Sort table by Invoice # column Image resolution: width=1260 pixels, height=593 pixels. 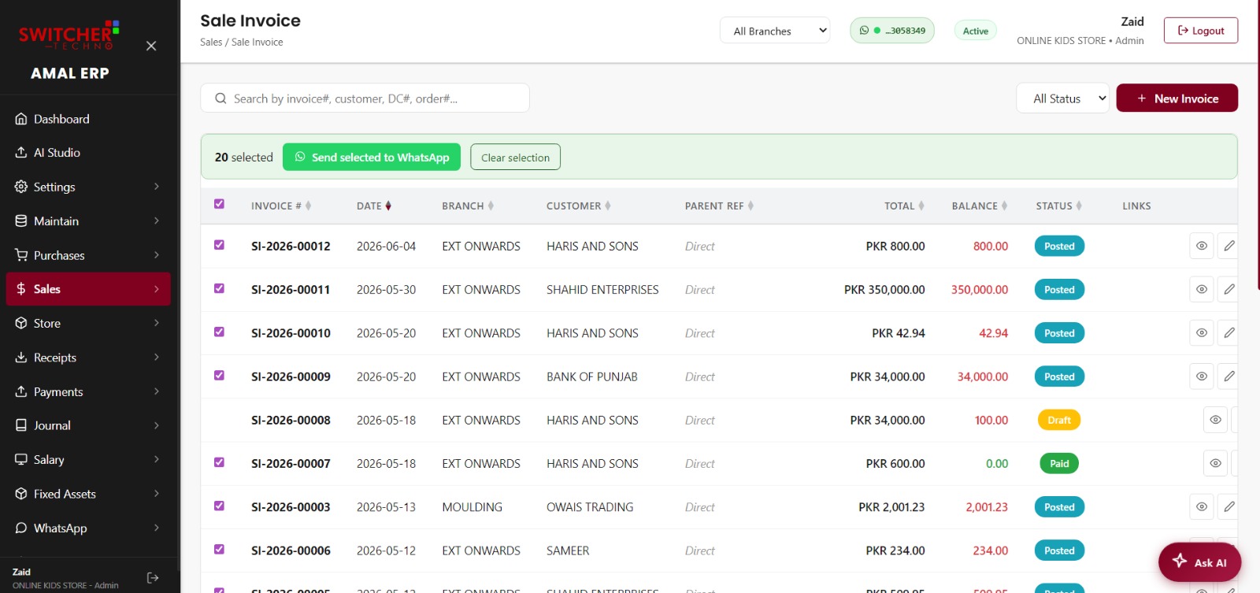click(281, 206)
